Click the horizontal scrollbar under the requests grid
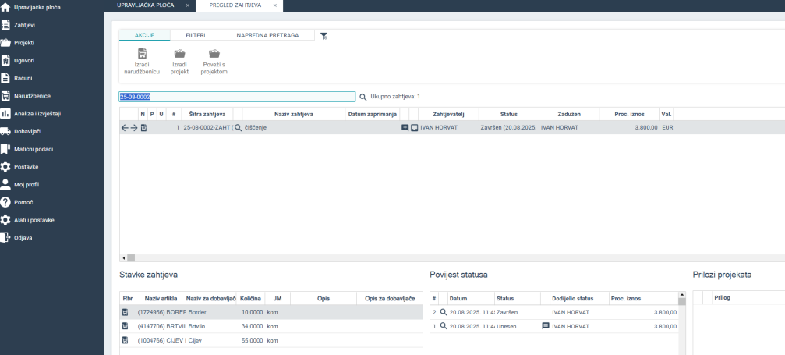 131,257
